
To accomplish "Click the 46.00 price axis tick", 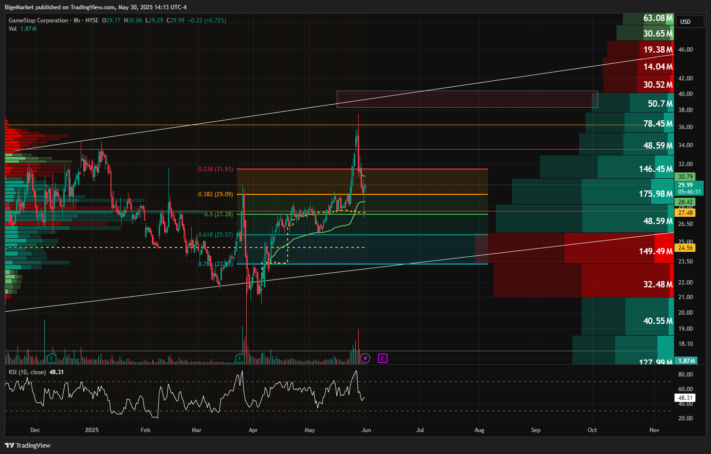I will 686,50.
